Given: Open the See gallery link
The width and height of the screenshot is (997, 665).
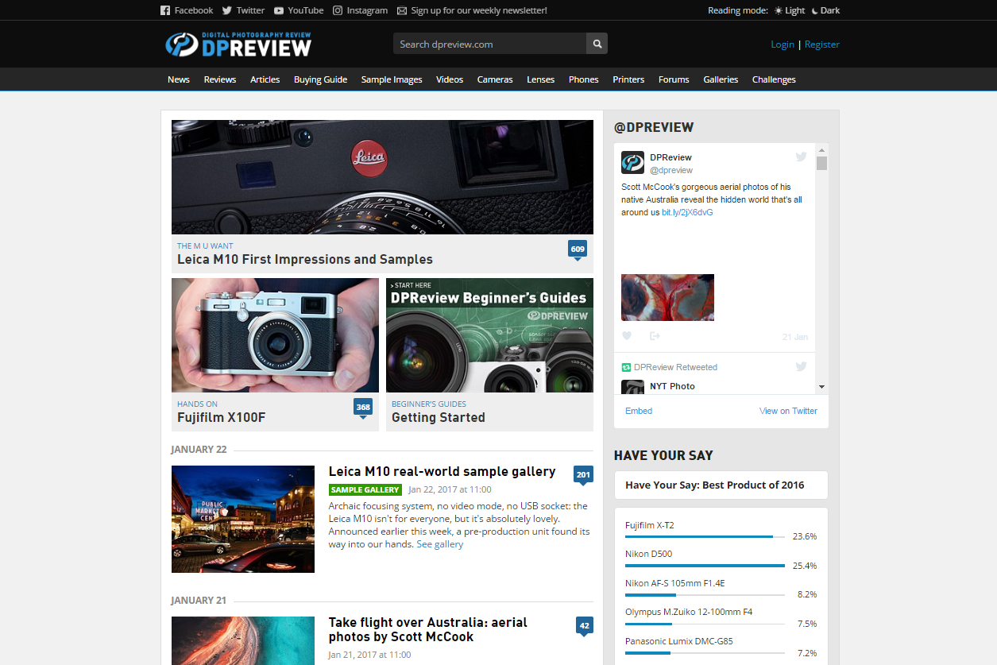Looking at the screenshot, I should 439,544.
